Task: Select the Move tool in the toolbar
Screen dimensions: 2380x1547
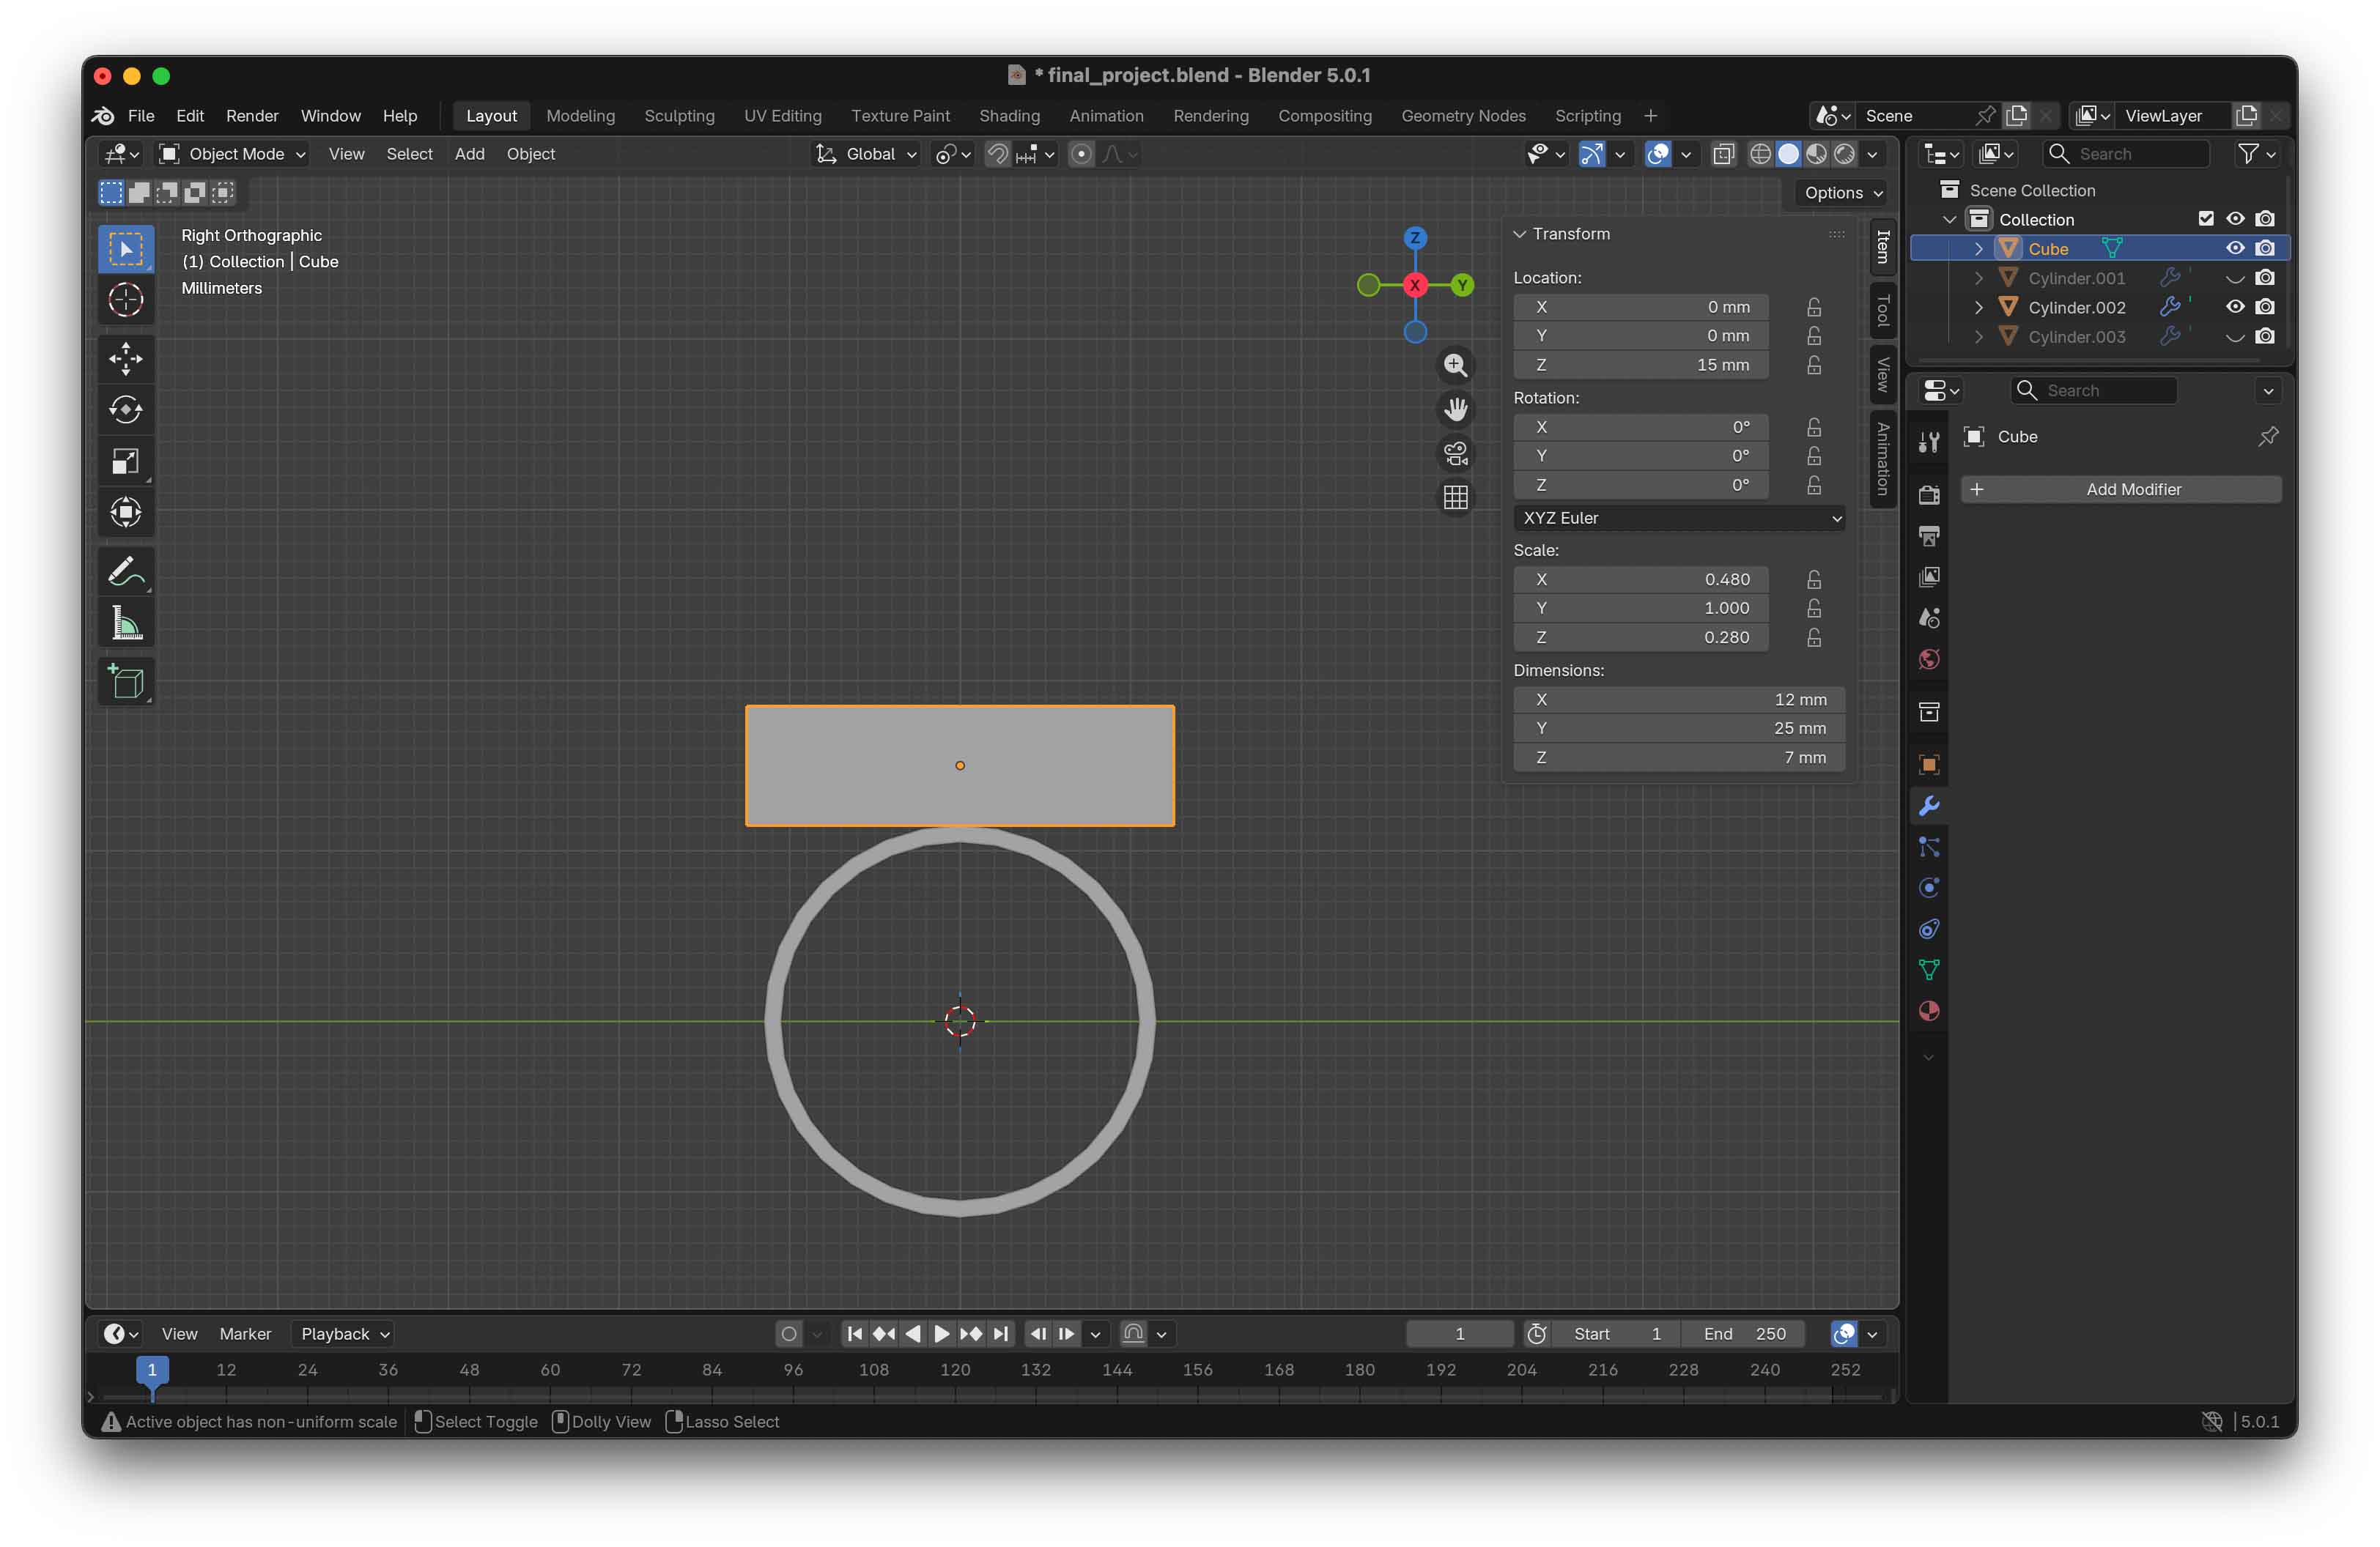Action: click(126, 359)
